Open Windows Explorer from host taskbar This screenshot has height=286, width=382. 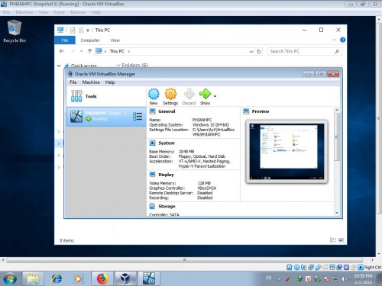[x=33, y=278]
